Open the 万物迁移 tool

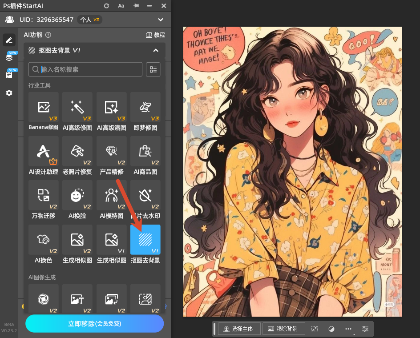[43, 195]
